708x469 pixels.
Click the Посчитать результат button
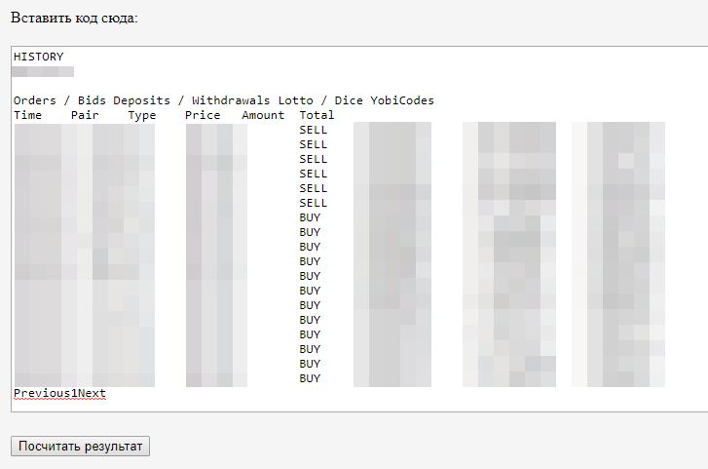pos(81,446)
